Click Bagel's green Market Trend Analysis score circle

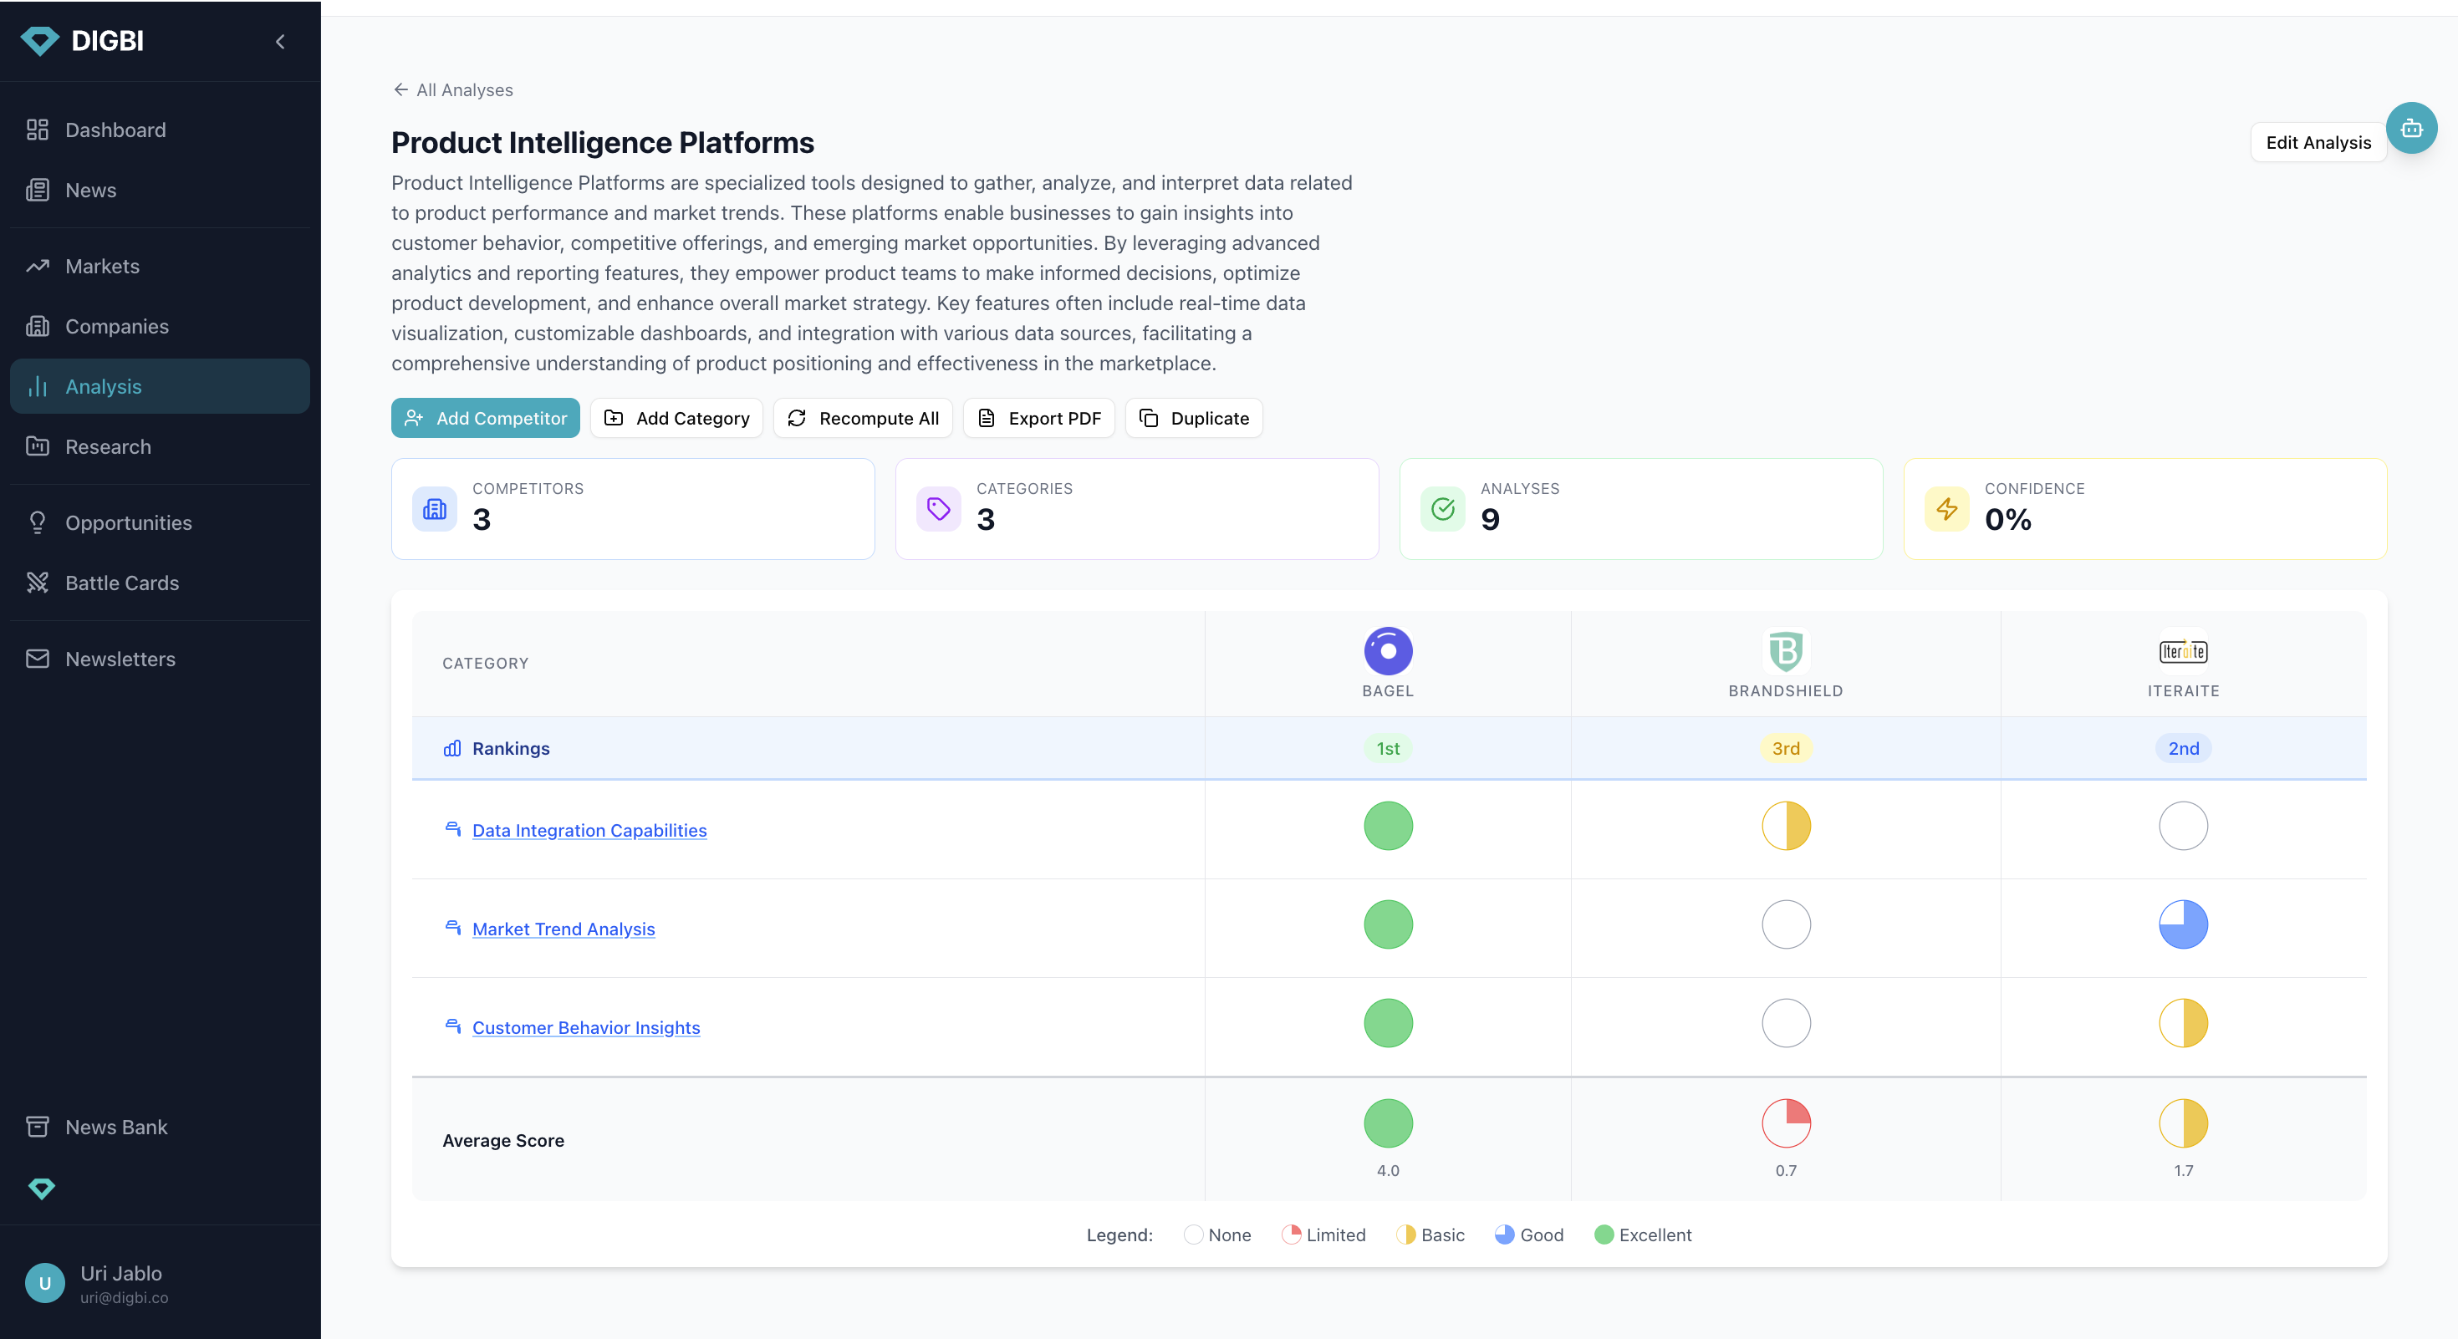(x=1387, y=924)
